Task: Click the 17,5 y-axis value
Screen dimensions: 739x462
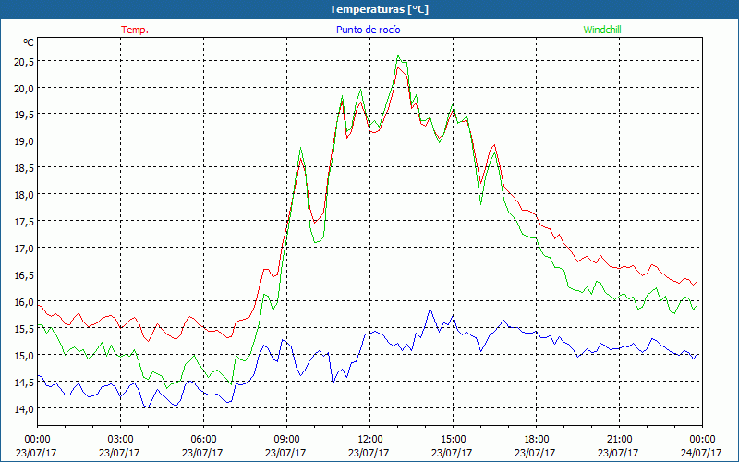Action: pos(24,222)
